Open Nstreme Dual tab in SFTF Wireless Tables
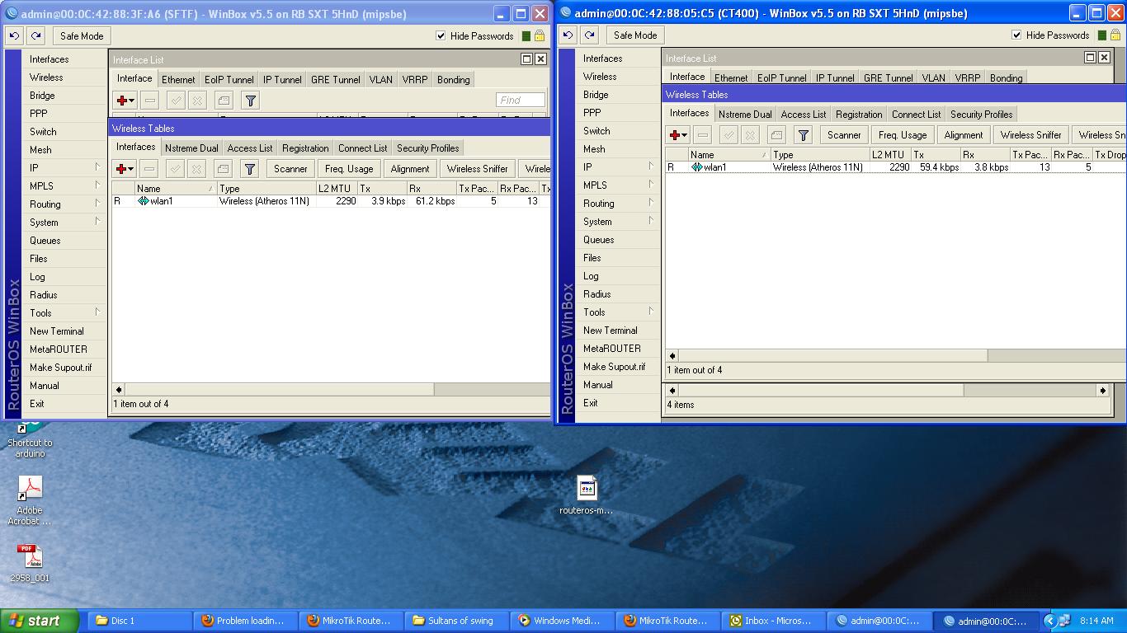Viewport: 1127px width, 633px height. click(x=191, y=148)
